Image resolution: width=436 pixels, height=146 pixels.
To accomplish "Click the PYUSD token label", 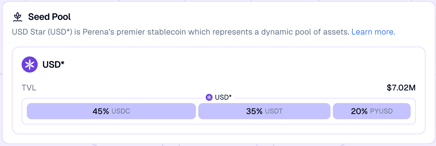I will point(381,111).
